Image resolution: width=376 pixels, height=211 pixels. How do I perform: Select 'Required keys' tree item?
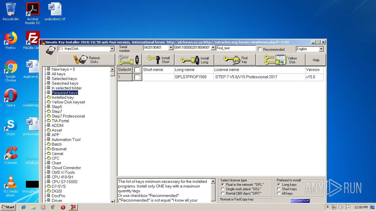[65, 93]
